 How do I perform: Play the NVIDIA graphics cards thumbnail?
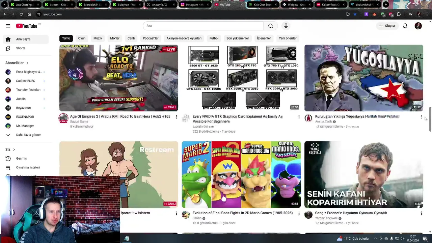click(x=241, y=78)
